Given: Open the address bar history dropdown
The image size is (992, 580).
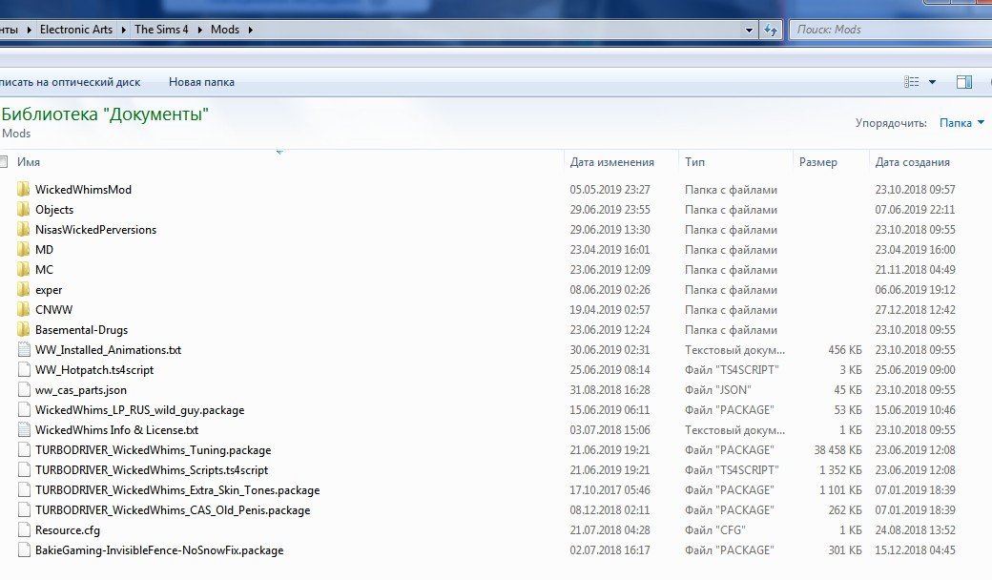Looking at the screenshot, I should 749,30.
